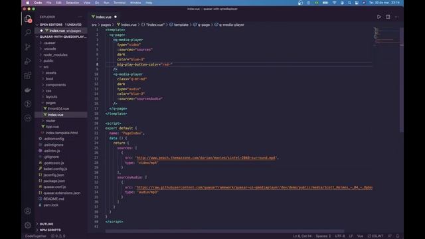Open macOS Control Center icon
Image resolution: width=425 pixels, height=239 pixels.
(357, 3)
